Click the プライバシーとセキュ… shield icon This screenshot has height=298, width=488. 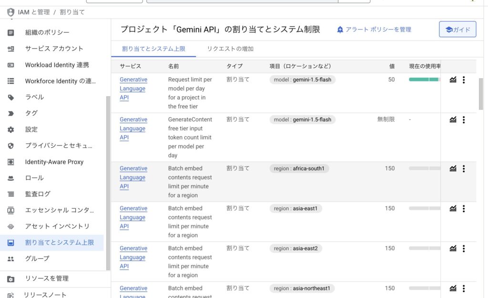10,146
